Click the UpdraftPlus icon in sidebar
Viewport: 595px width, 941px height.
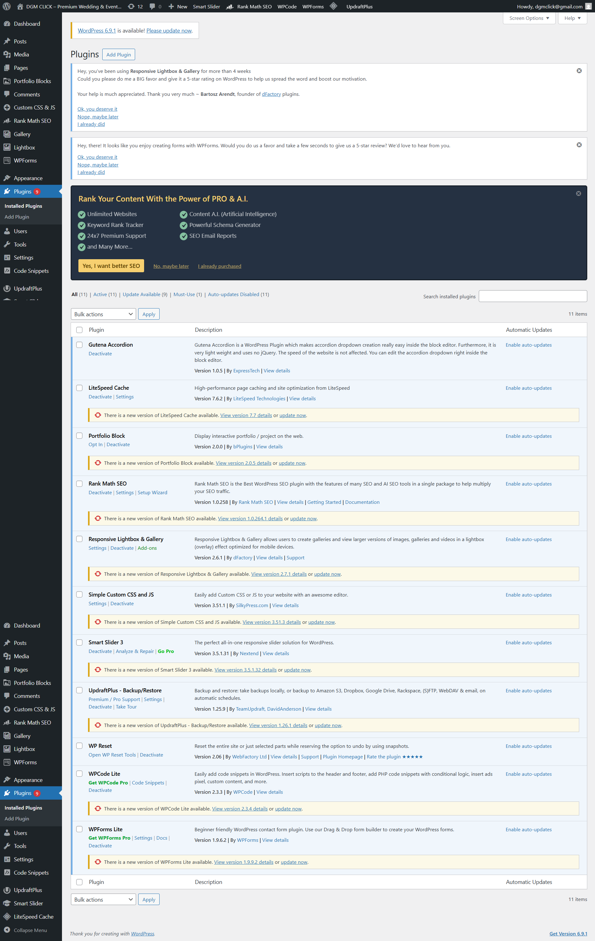point(7,288)
